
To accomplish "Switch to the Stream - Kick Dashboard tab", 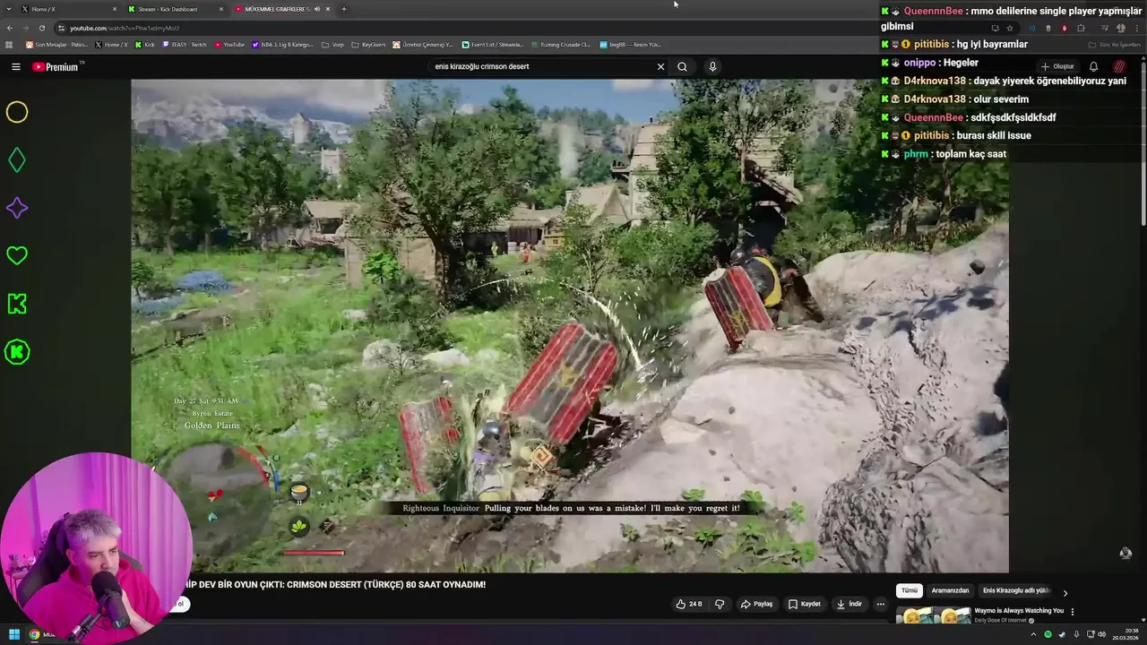I will (174, 9).
